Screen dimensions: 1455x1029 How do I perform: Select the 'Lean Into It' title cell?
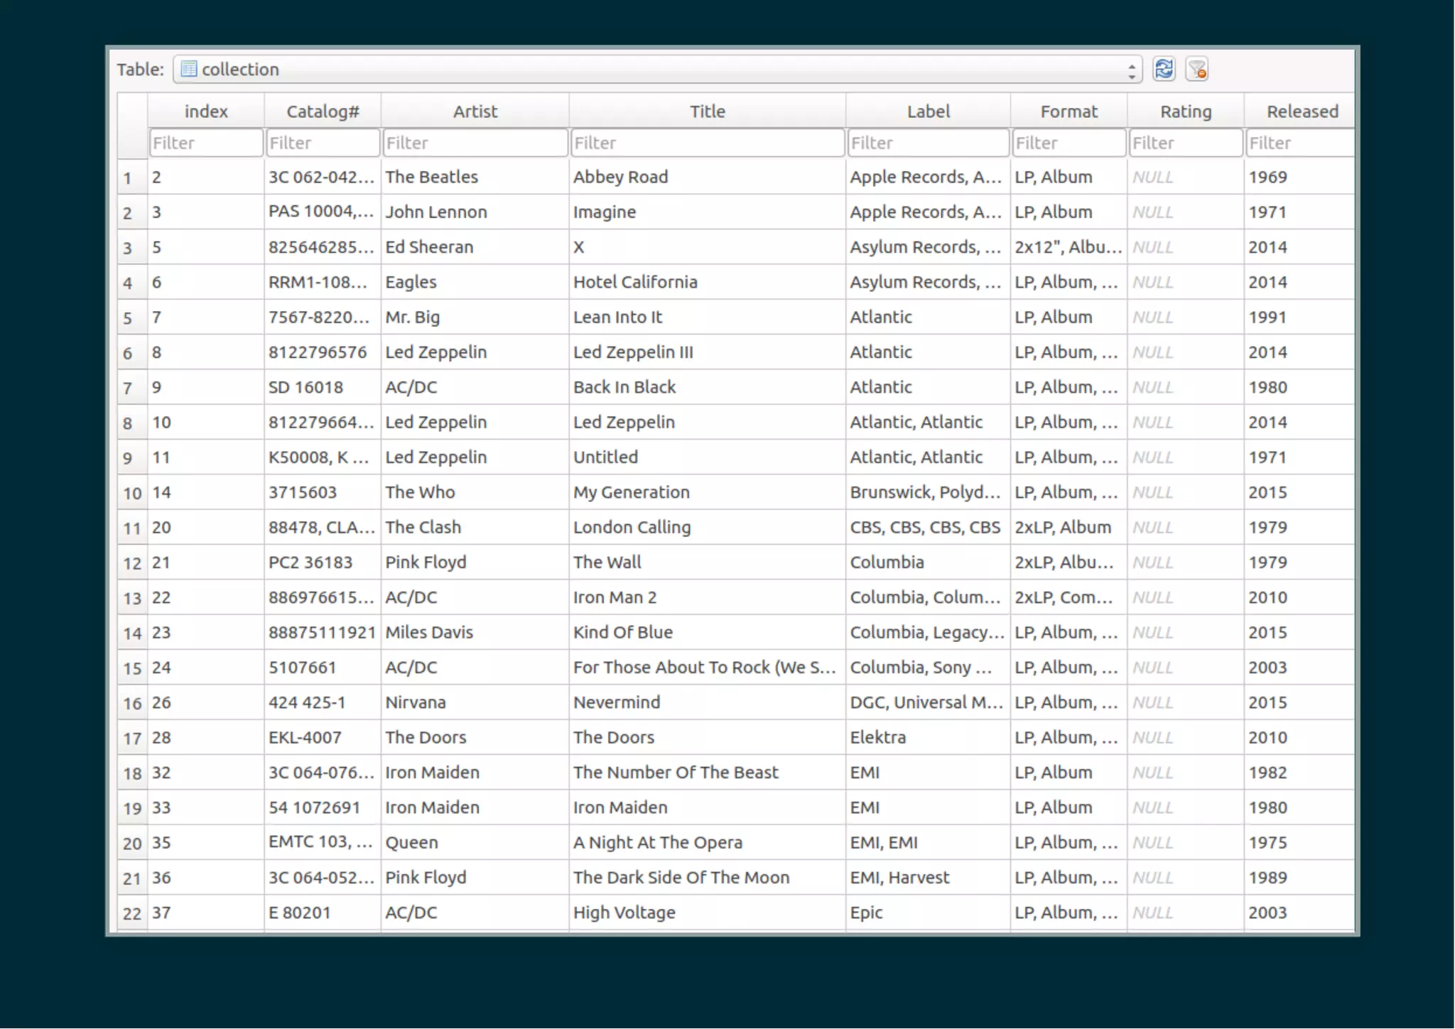coord(708,317)
